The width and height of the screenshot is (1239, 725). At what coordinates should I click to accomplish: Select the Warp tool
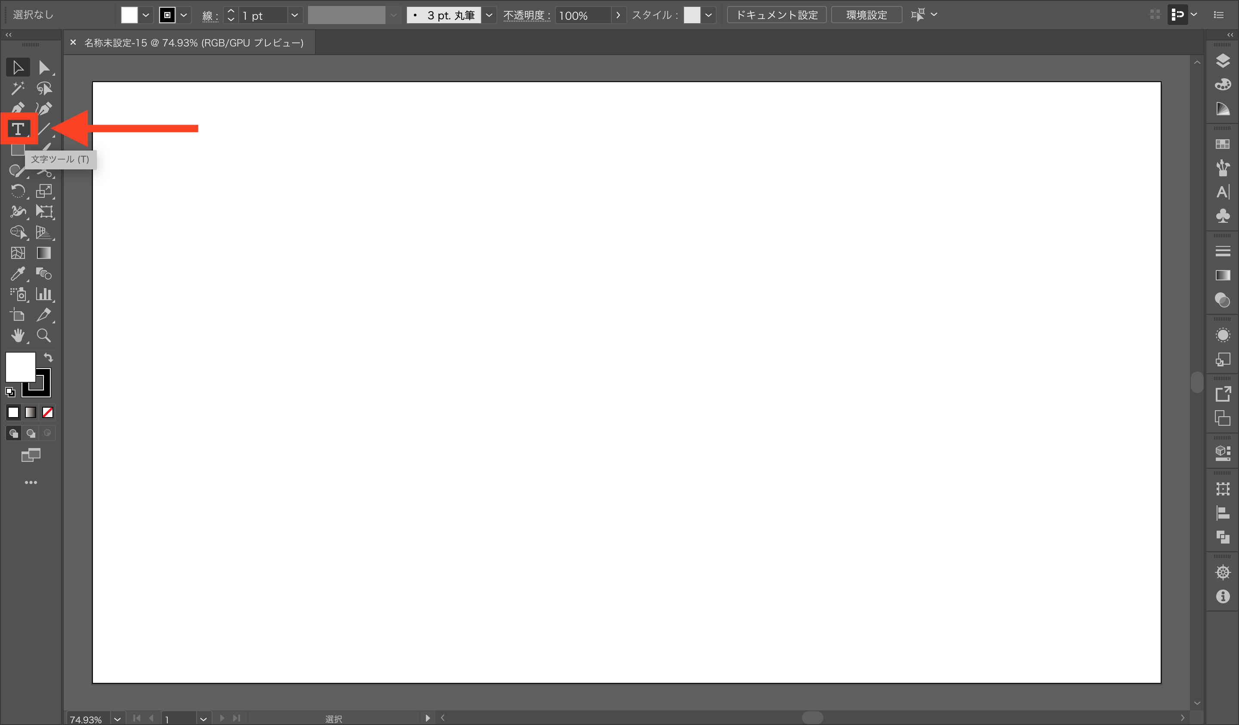(18, 212)
